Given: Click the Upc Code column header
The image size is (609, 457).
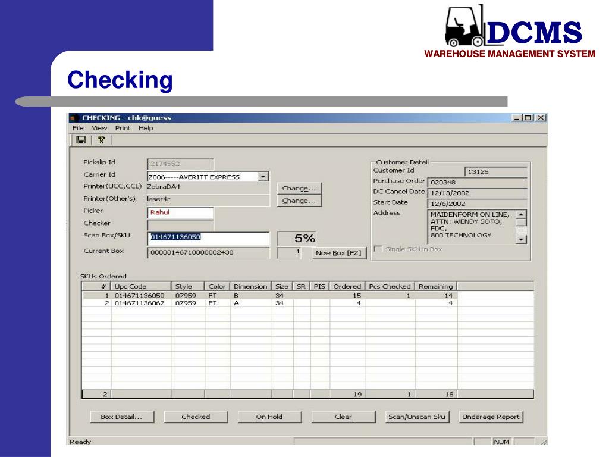Looking at the screenshot, I should click(142, 286).
